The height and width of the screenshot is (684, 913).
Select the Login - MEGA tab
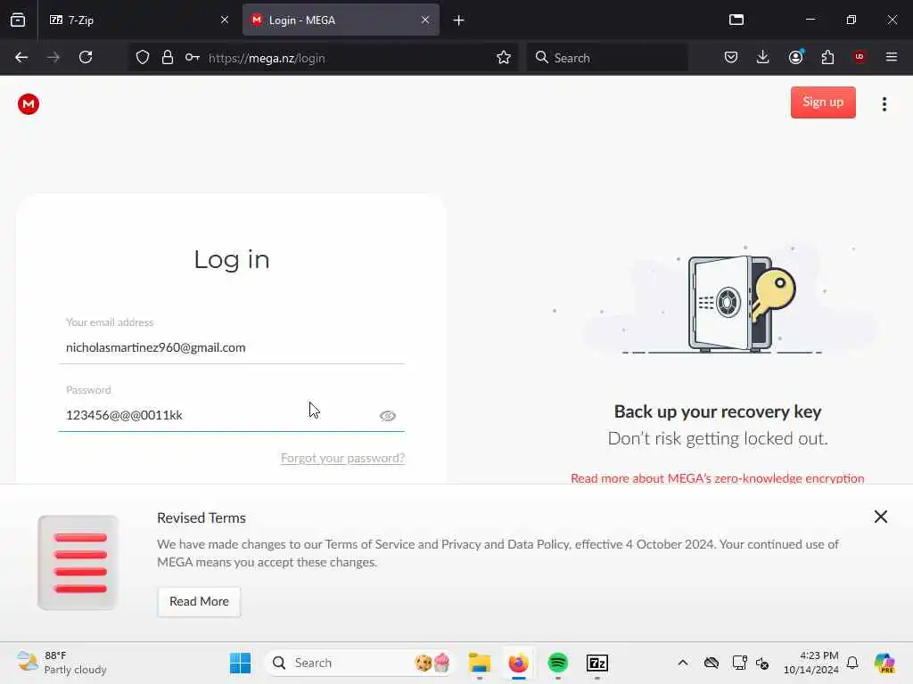click(341, 20)
